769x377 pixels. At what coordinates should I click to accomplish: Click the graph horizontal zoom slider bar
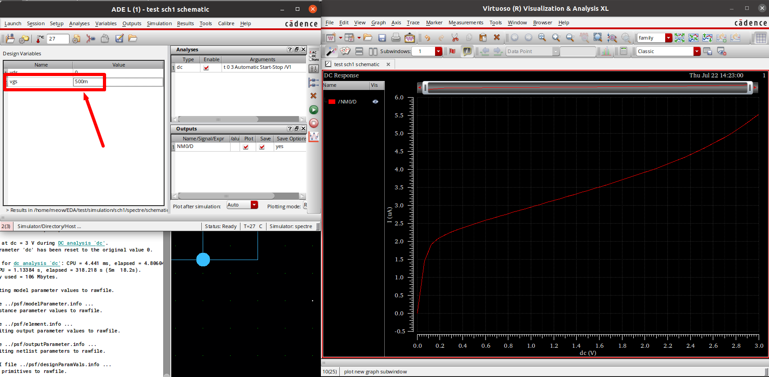coord(587,87)
